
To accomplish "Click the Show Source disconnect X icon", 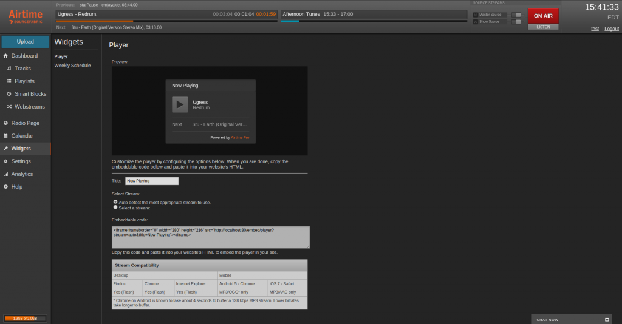I will [475, 22].
